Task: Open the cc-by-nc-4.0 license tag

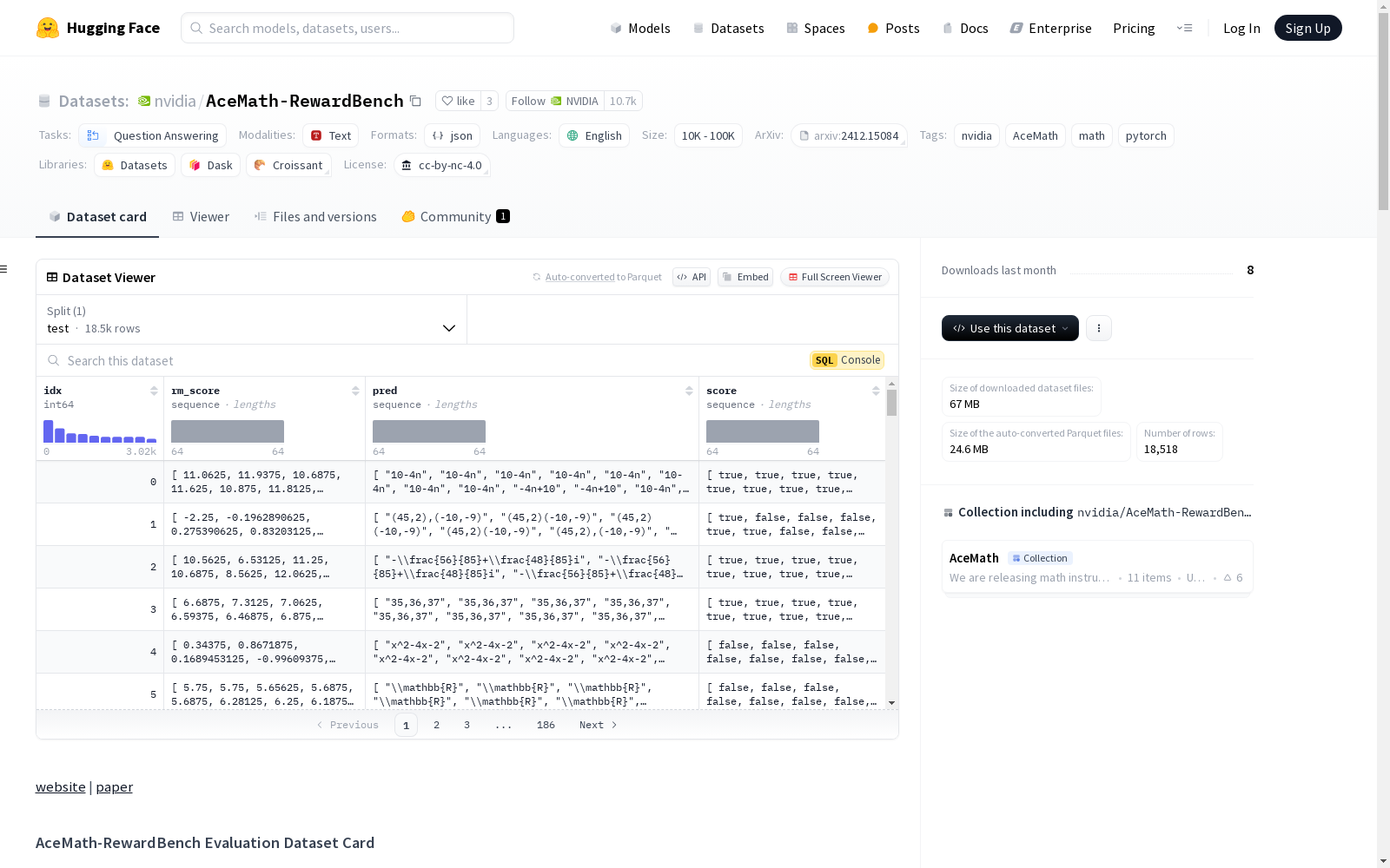Action: tap(441, 165)
